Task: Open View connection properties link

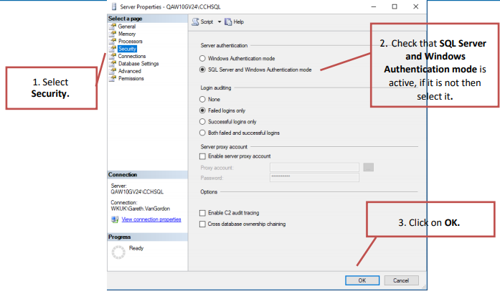Action: [x=151, y=219]
